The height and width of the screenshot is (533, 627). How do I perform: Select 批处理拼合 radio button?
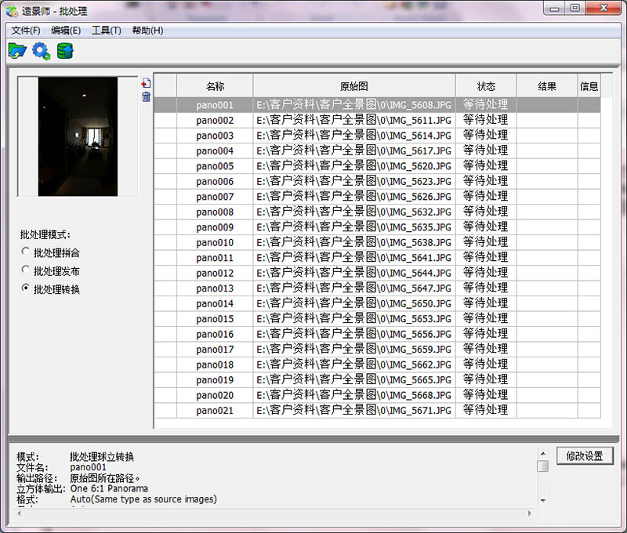tap(25, 252)
